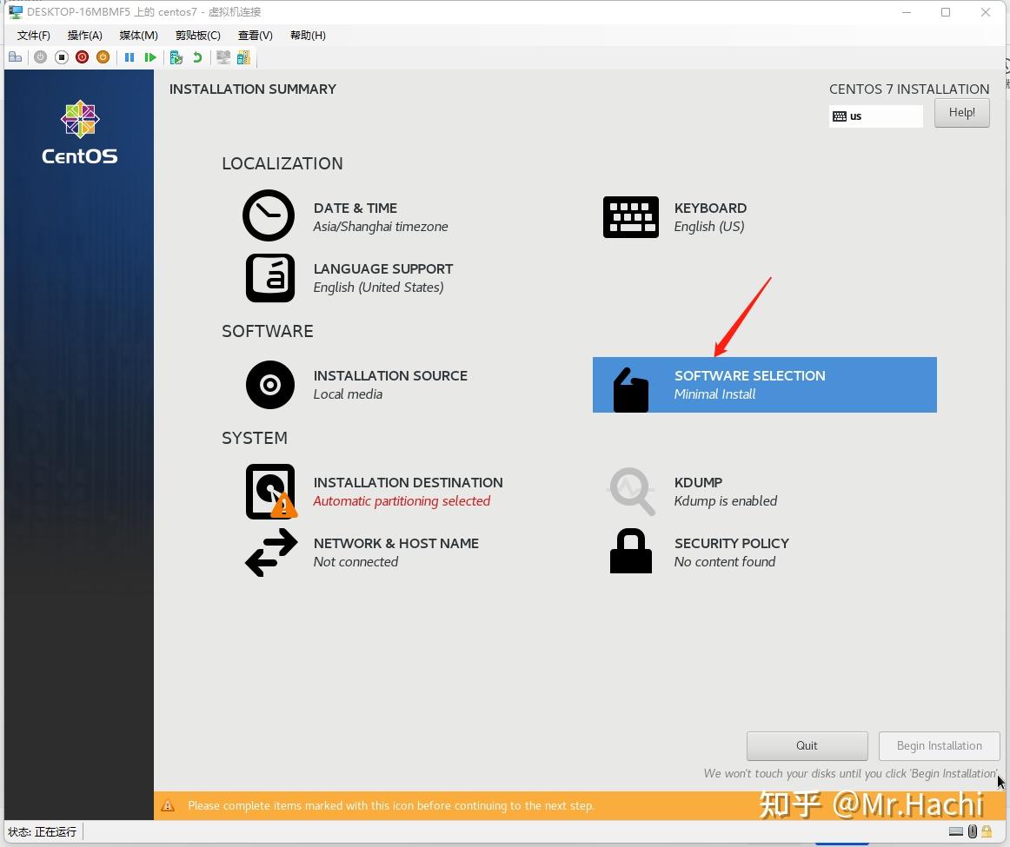
Task: Turn off the VM with the black square icon
Action: [x=61, y=57]
